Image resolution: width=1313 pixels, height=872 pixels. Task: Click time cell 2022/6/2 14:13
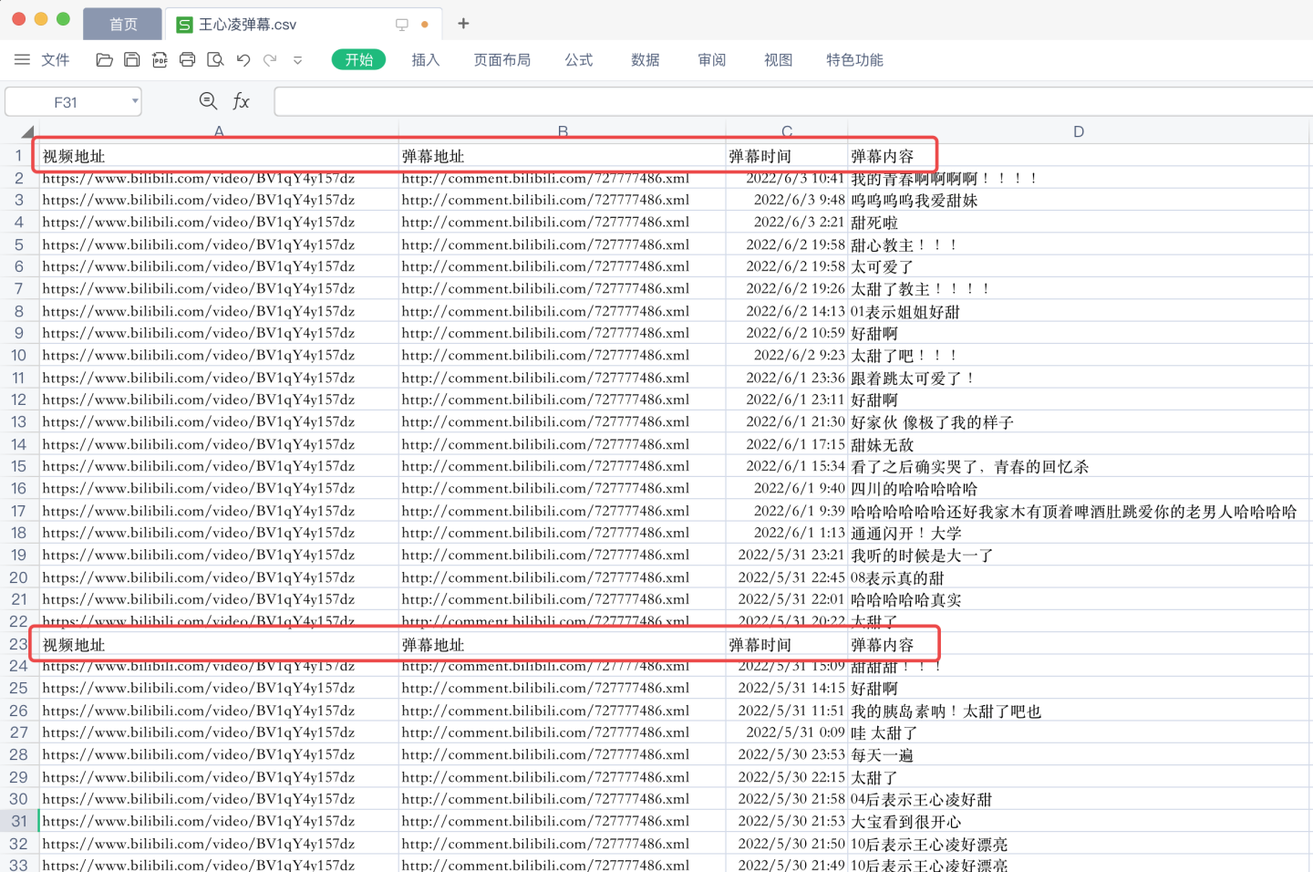pos(787,311)
